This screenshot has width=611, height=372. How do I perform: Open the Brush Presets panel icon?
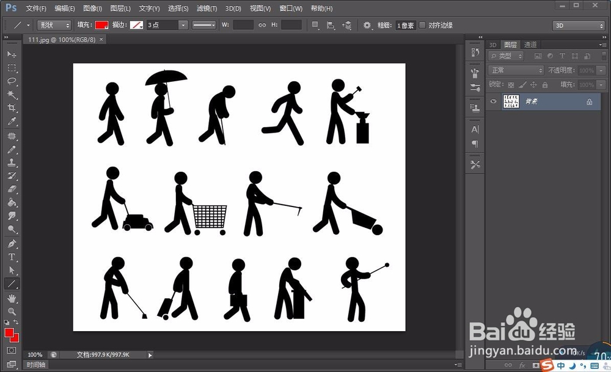(x=475, y=87)
